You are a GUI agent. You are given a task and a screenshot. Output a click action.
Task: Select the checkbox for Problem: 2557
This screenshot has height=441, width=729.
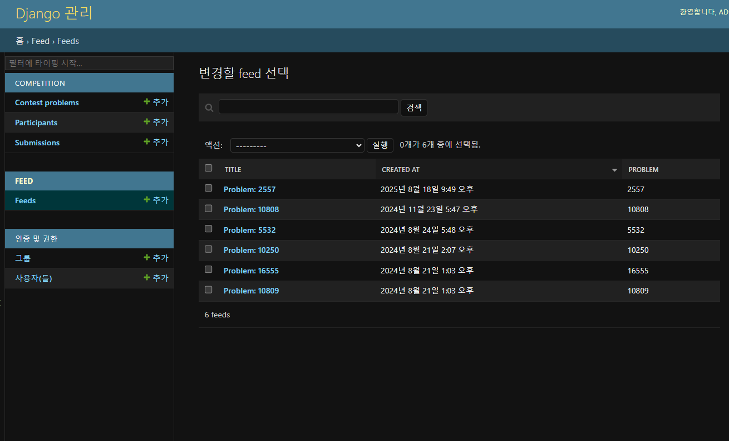click(x=209, y=188)
